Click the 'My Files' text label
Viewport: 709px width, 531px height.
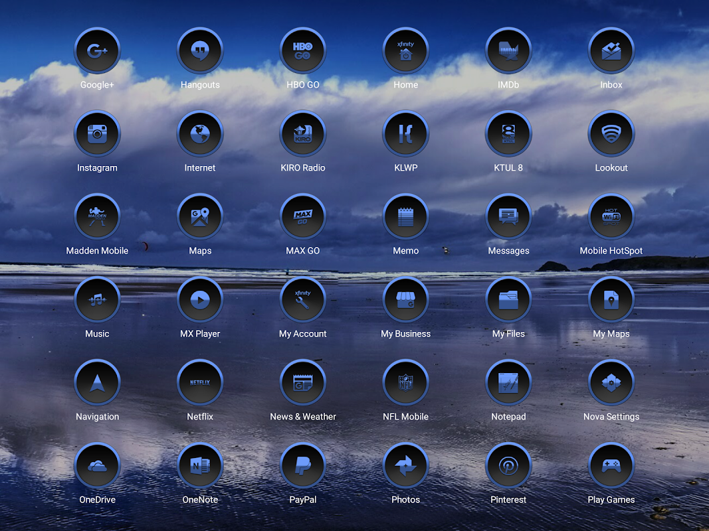coord(508,334)
